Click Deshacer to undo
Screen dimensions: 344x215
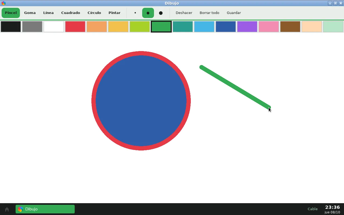184,13
